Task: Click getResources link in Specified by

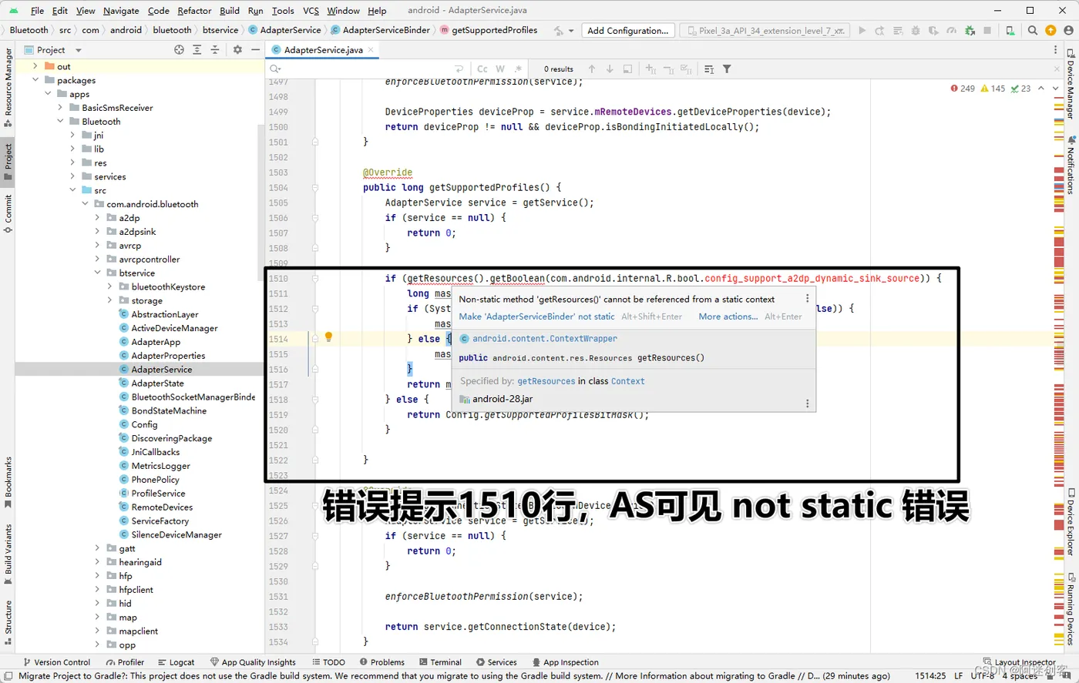Action: pyautogui.click(x=546, y=381)
